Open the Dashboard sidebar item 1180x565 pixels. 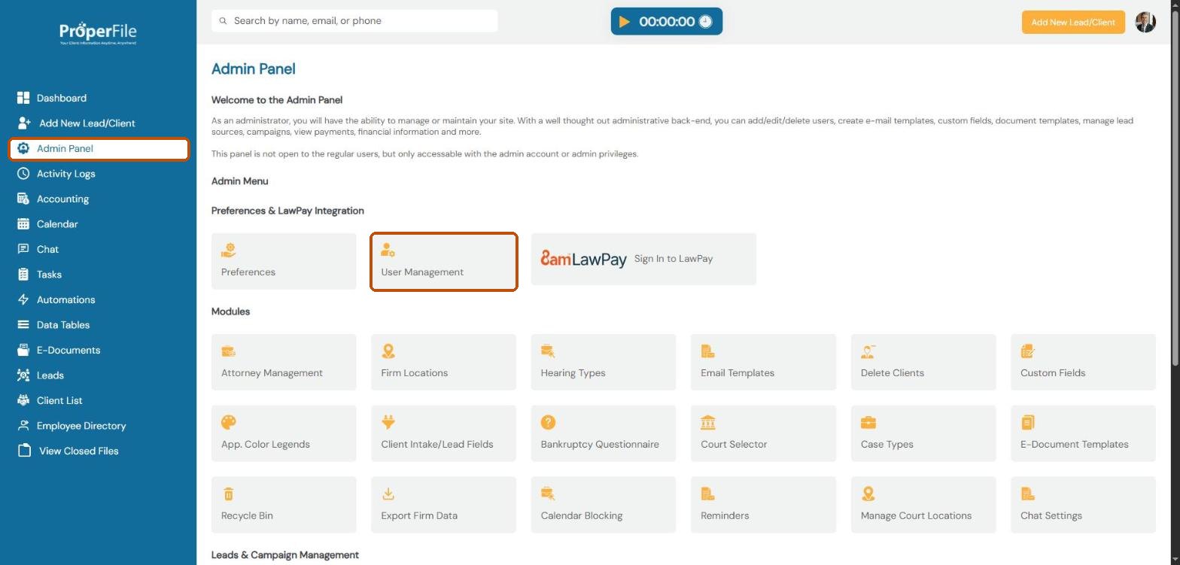(99, 98)
